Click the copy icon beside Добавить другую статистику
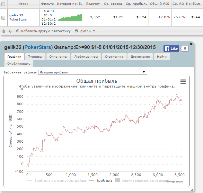 click(18, 31)
